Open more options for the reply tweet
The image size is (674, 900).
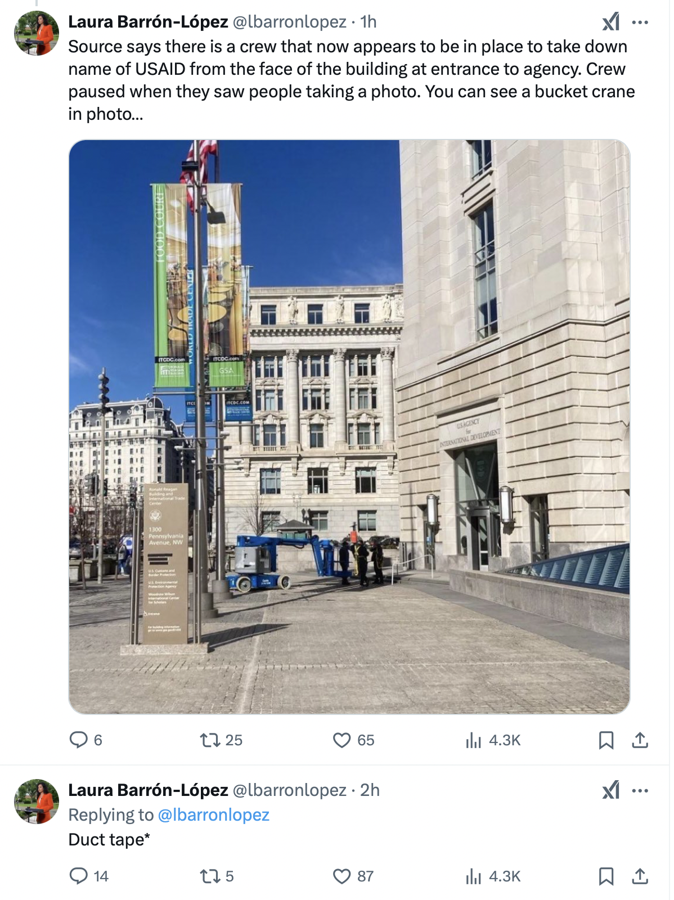(641, 791)
